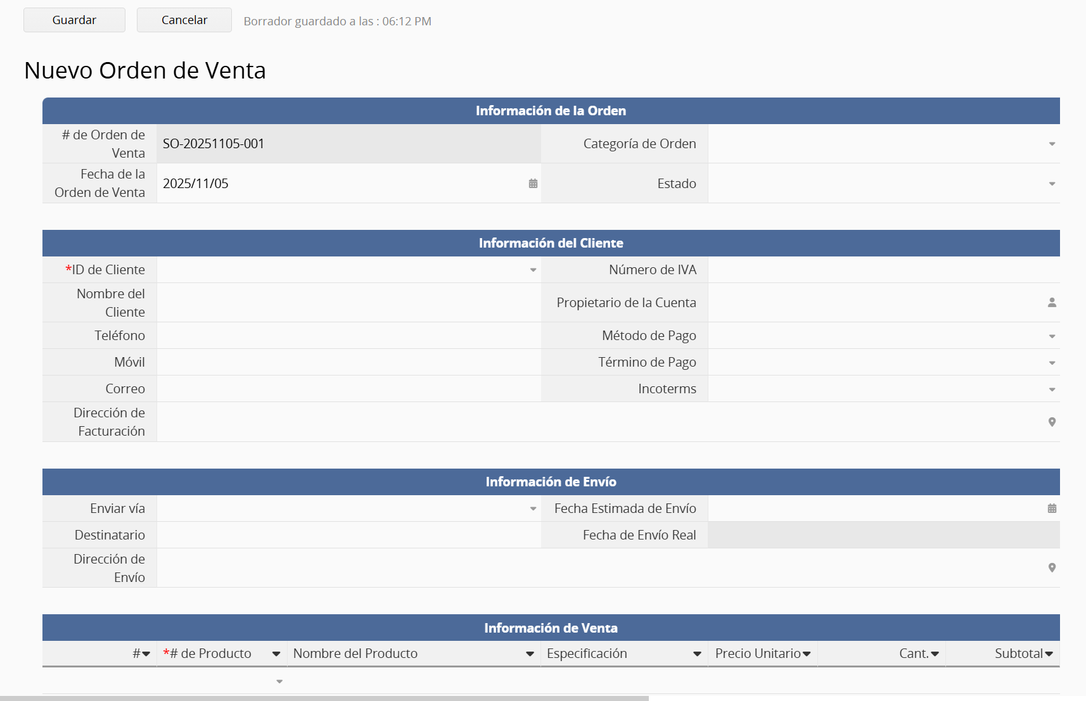Expand the Estado dropdown
The width and height of the screenshot is (1086, 701).
click(x=1052, y=184)
